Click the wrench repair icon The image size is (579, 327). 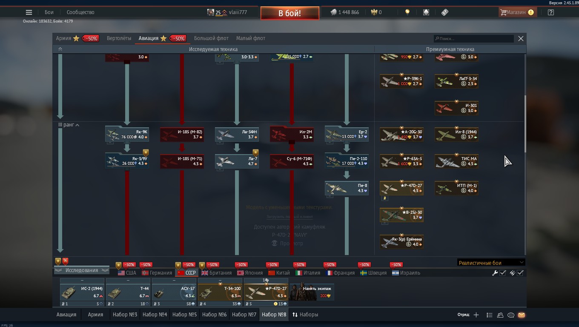point(495,273)
